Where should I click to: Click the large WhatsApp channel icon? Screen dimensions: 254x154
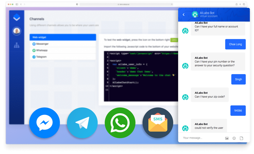point(120,123)
